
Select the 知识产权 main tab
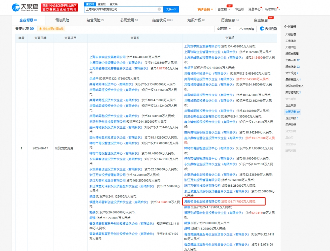click(x=196, y=20)
